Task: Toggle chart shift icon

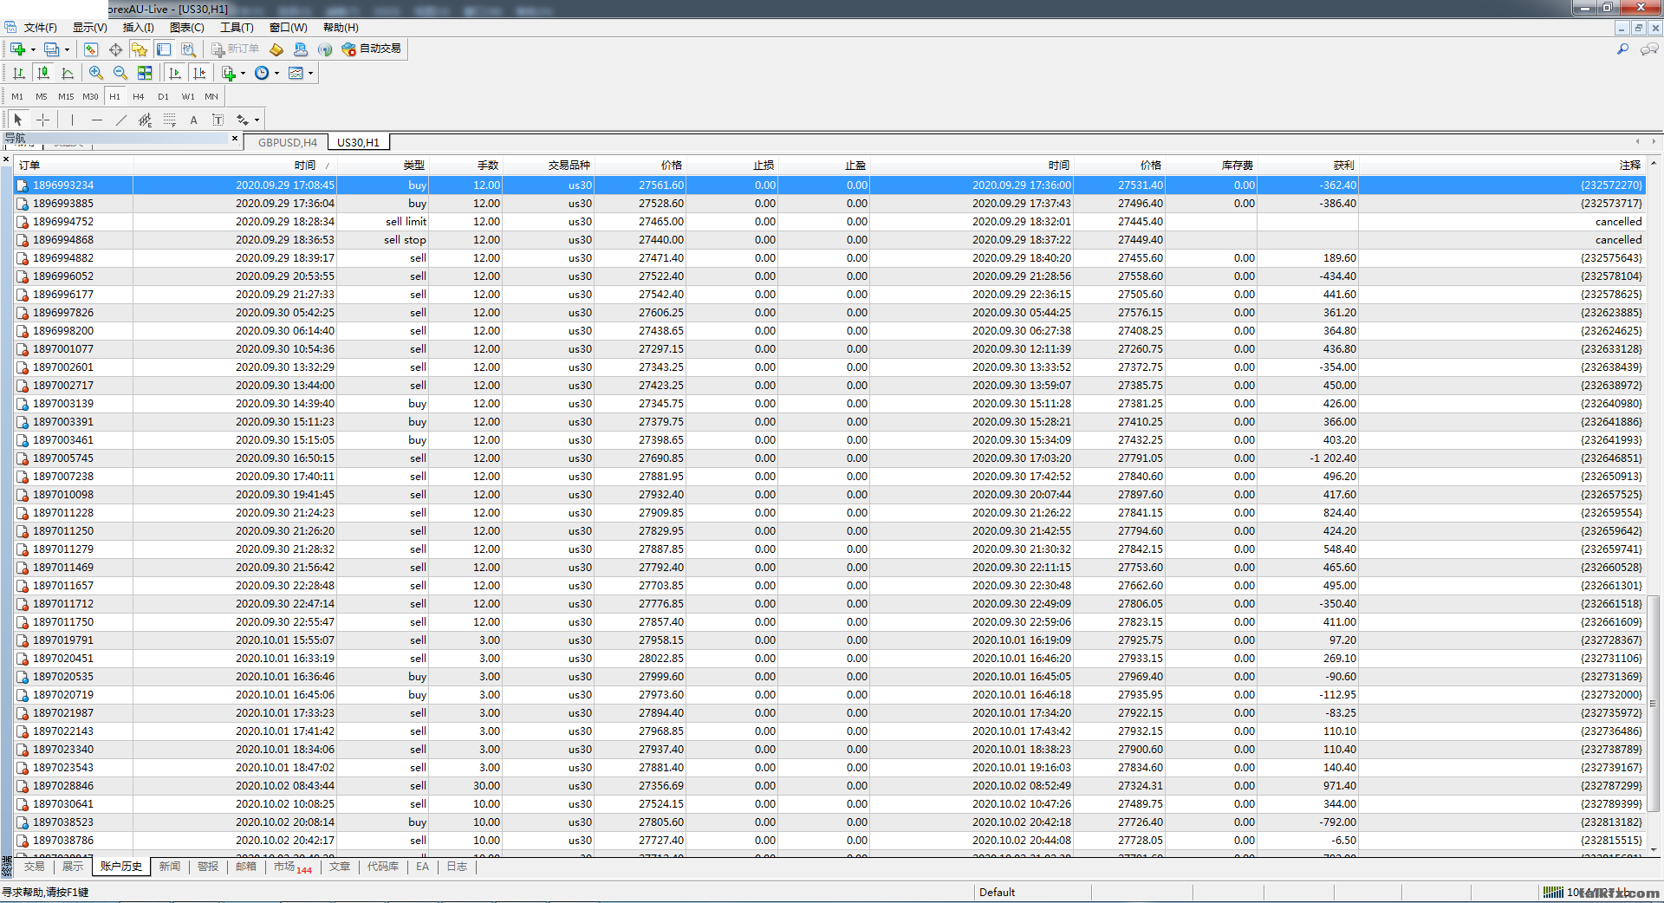Action: click(x=199, y=74)
